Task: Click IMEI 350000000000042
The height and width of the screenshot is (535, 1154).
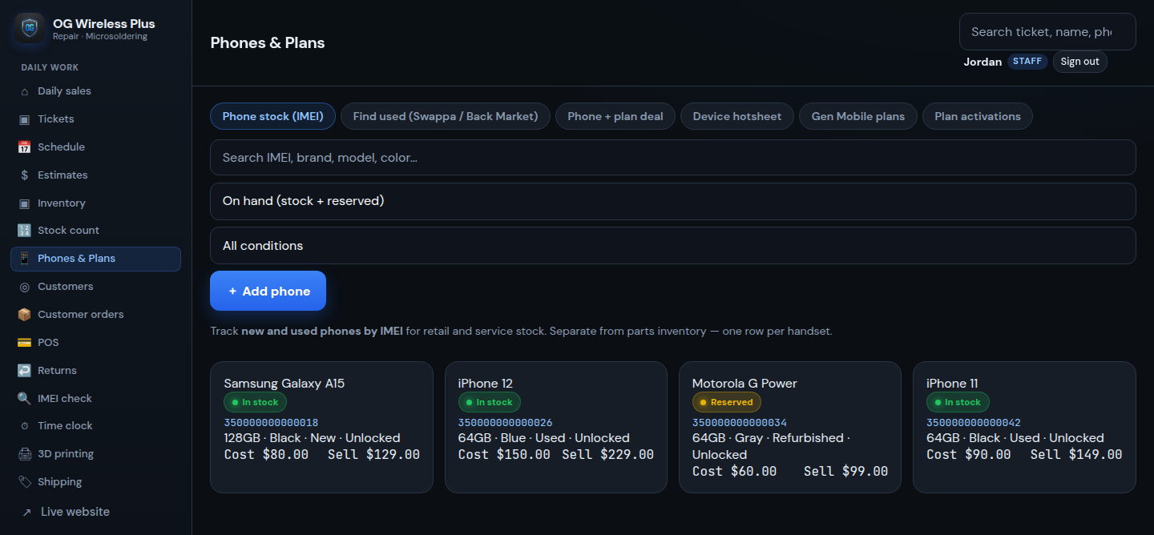Action: coord(974,423)
